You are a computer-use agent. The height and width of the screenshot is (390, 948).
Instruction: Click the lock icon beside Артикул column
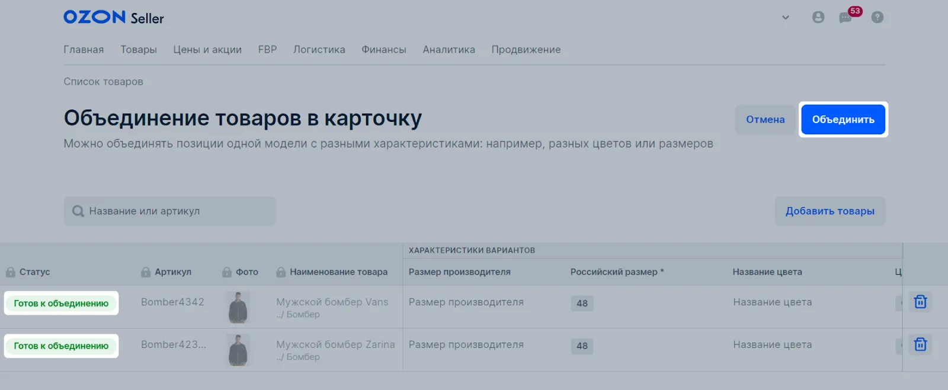(146, 272)
